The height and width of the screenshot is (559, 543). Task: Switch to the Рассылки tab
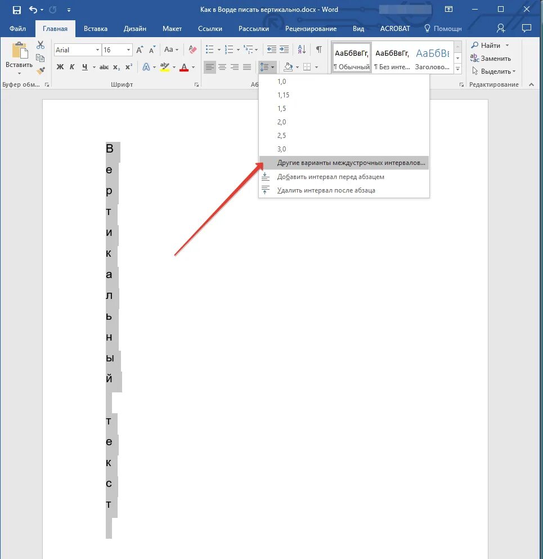pyautogui.click(x=254, y=29)
